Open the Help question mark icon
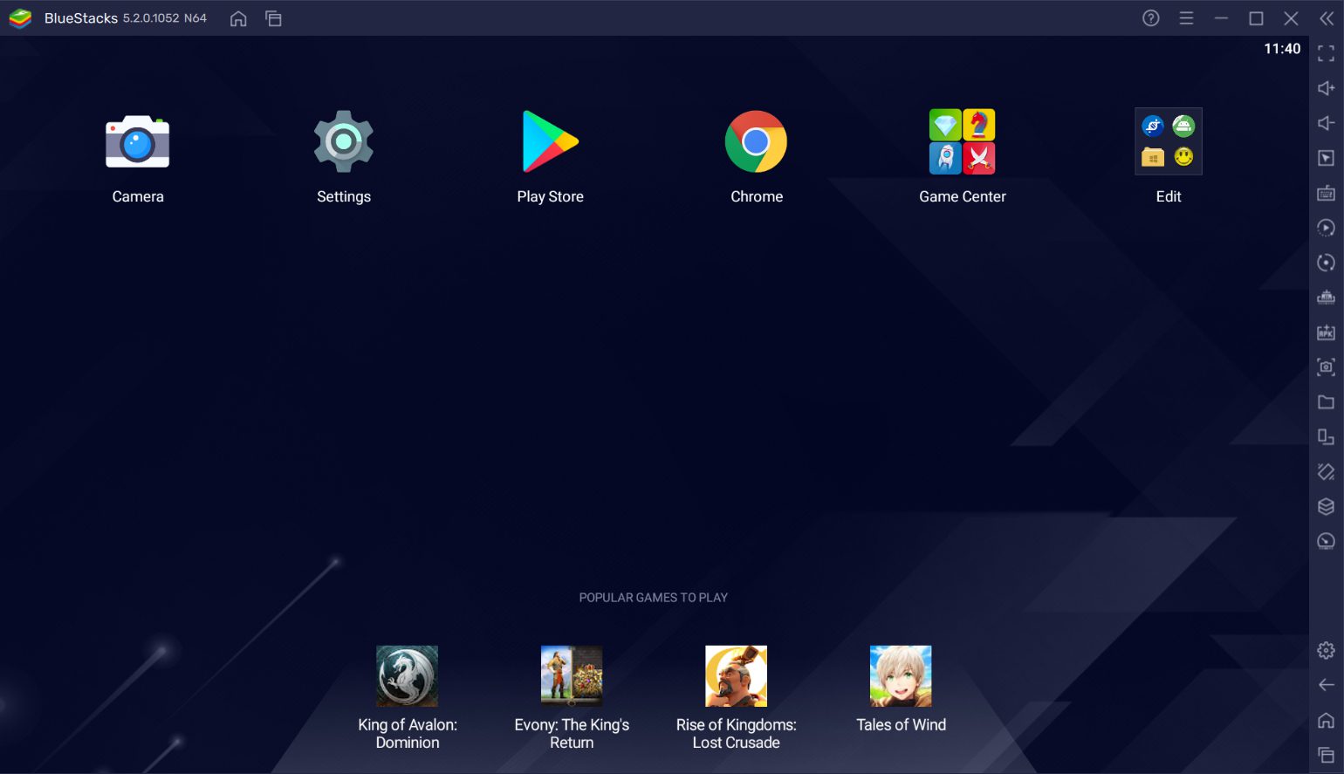The height and width of the screenshot is (774, 1344). 1151,18
